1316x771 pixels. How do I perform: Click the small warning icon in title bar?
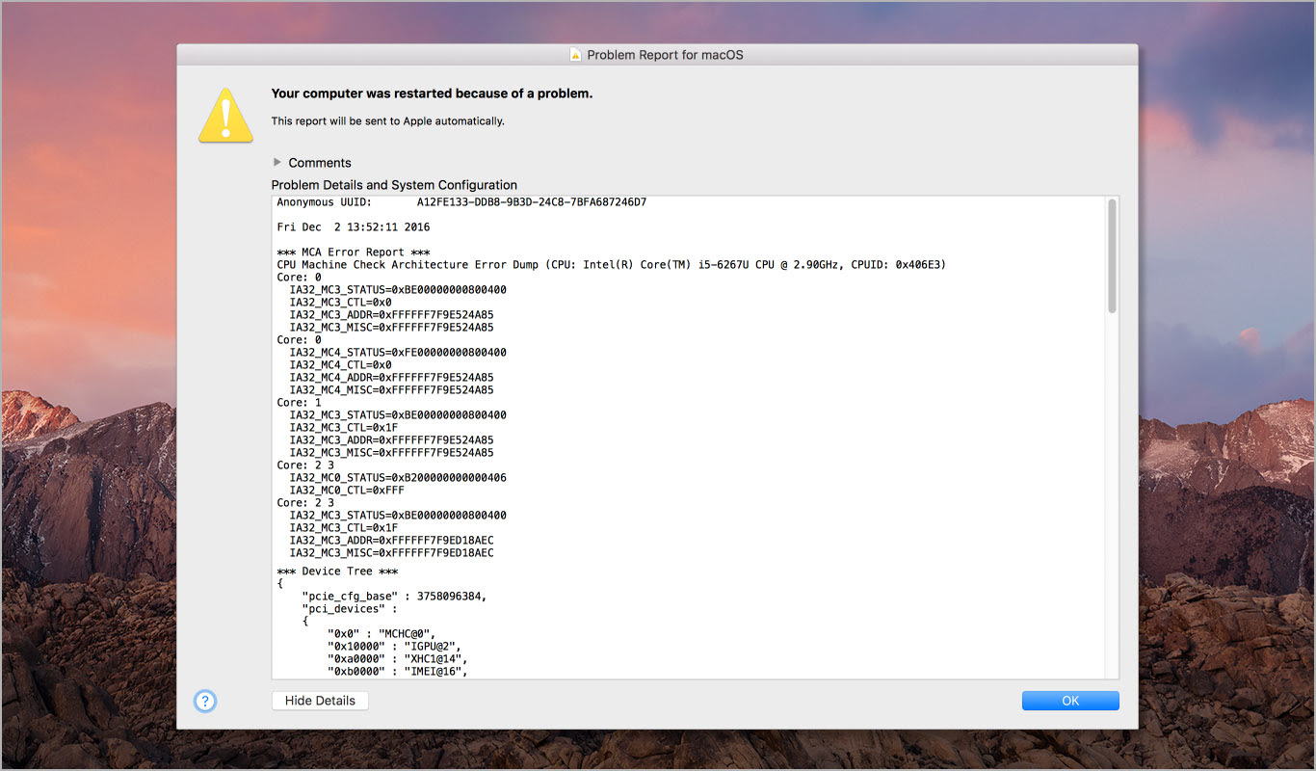[576, 55]
